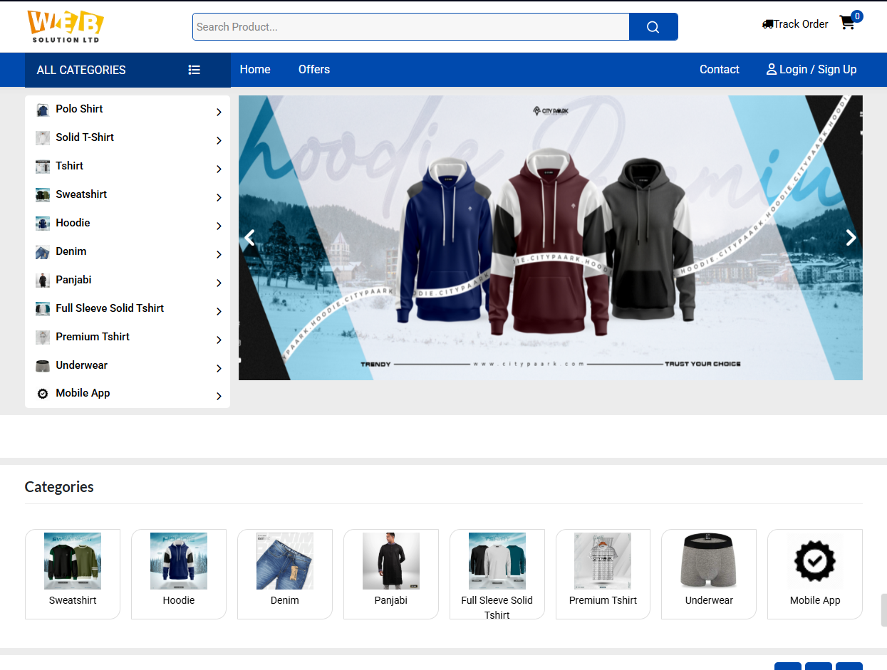Click the Denim sidebar thumbnail icon
This screenshot has height=670, width=887.
[43, 252]
